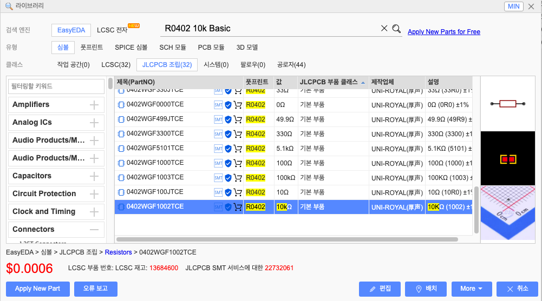Open the 작업 공간(0) class tab

point(73,65)
